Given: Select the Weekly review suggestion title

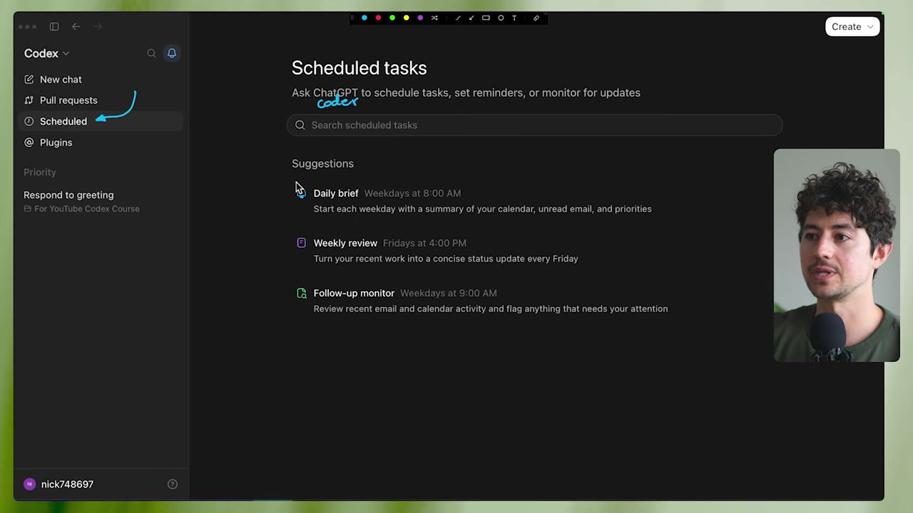Looking at the screenshot, I should (x=345, y=243).
